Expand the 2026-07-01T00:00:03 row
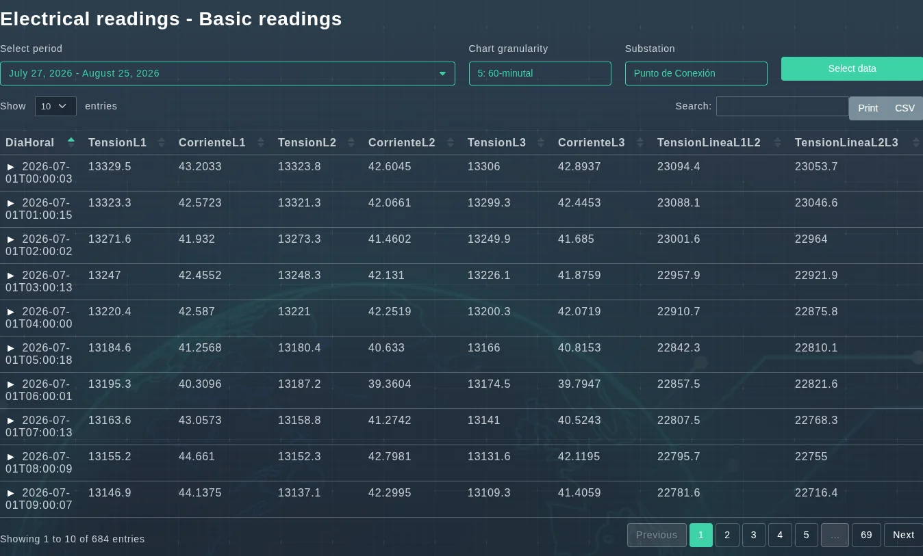 click(x=11, y=167)
